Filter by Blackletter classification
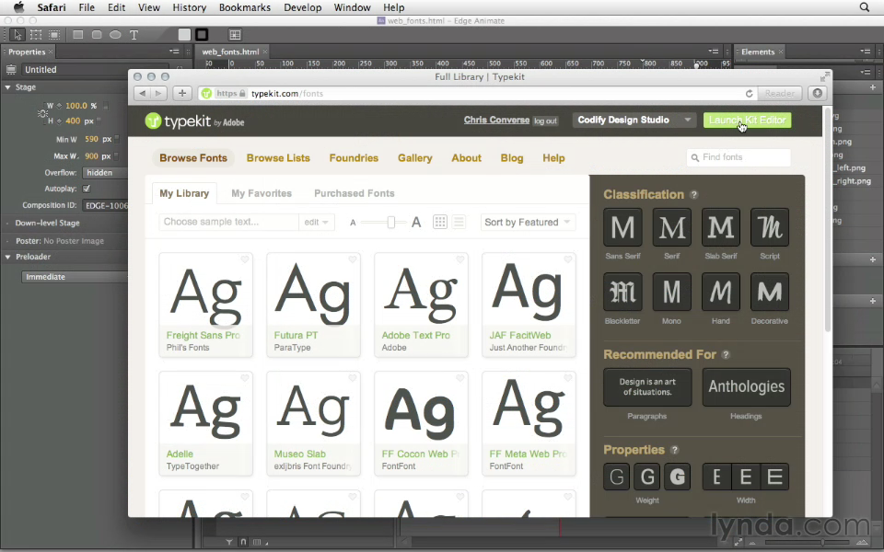884x552 pixels. [622, 292]
